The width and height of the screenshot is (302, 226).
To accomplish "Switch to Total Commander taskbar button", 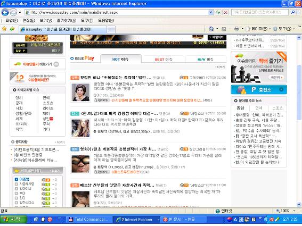I will [x=89, y=220].
